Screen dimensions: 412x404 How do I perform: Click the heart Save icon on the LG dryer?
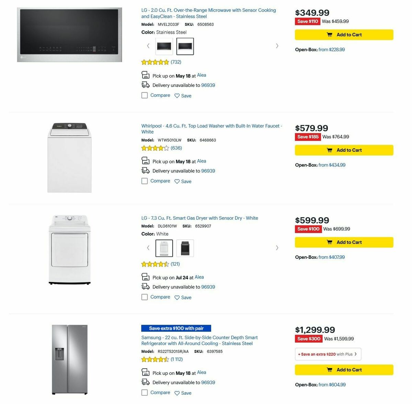tap(176, 297)
